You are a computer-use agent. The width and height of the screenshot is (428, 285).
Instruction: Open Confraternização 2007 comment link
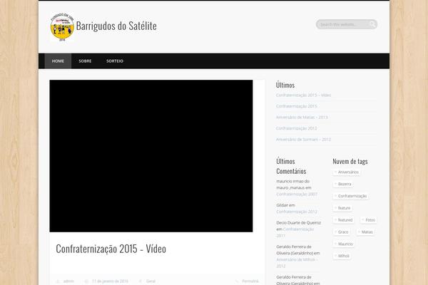pyautogui.click(x=297, y=195)
